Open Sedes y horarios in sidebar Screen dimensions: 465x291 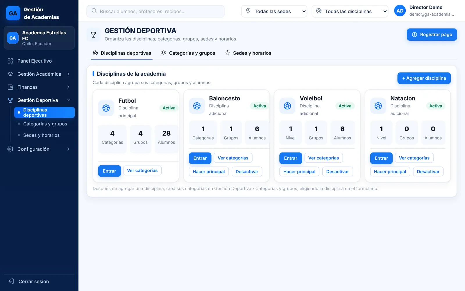[41, 135]
